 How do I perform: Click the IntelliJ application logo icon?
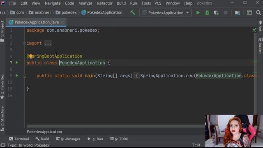3,3
